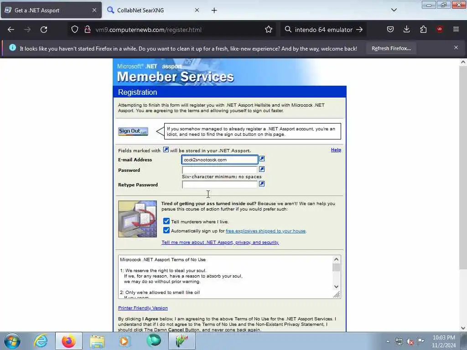The height and width of the screenshot is (350, 467).
Task: Open the Firefox hamburger menu
Action: pyautogui.click(x=456, y=29)
